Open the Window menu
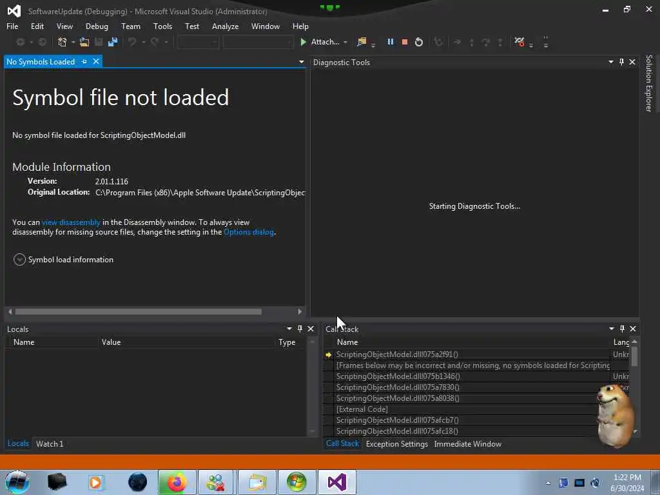 tap(265, 26)
